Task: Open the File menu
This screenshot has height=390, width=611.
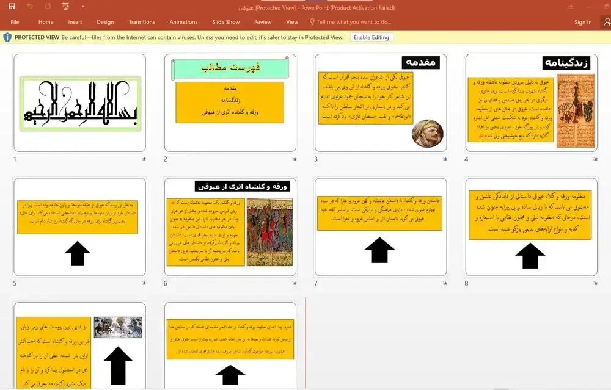Action: tap(15, 22)
